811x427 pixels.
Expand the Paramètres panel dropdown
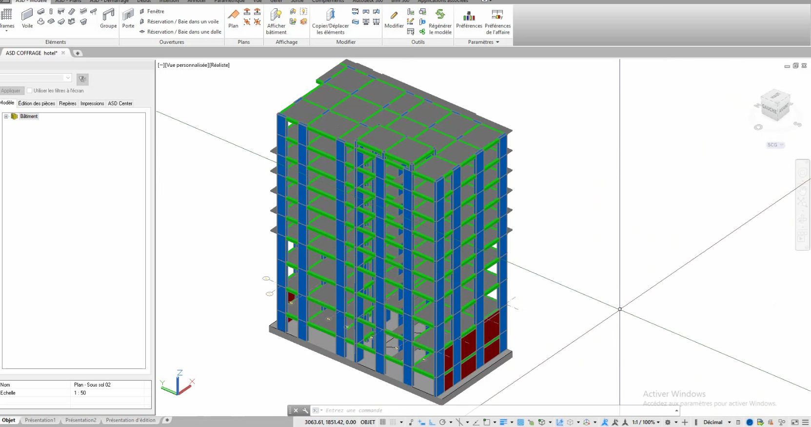click(483, 42)
